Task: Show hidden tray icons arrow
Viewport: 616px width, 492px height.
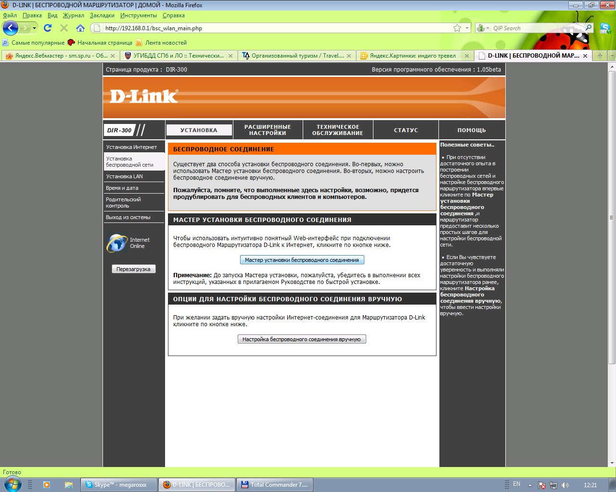Action: pyautogui.click(x=530, y=485)
